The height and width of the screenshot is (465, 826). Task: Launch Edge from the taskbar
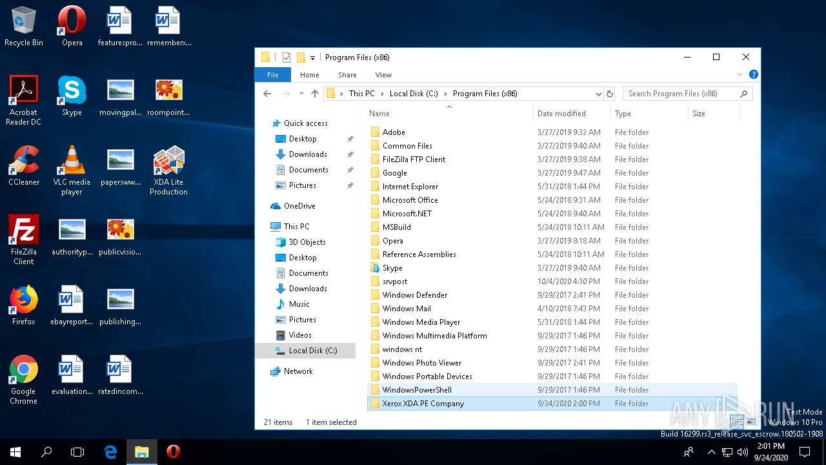[x=110, y=452]
